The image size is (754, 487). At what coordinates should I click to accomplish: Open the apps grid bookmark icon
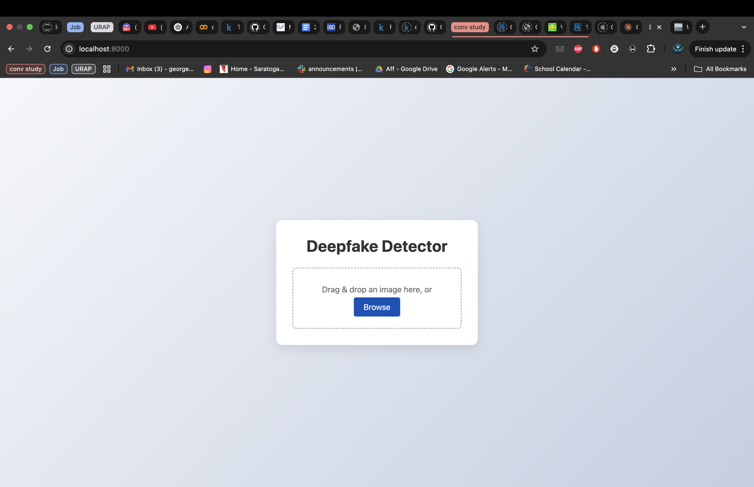point(107,69)
